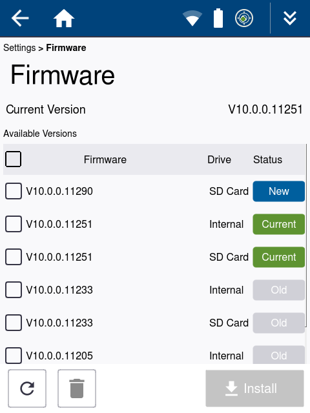Open the home screen icon
This screenshot has width=310, height=413.
pos(64,18)
